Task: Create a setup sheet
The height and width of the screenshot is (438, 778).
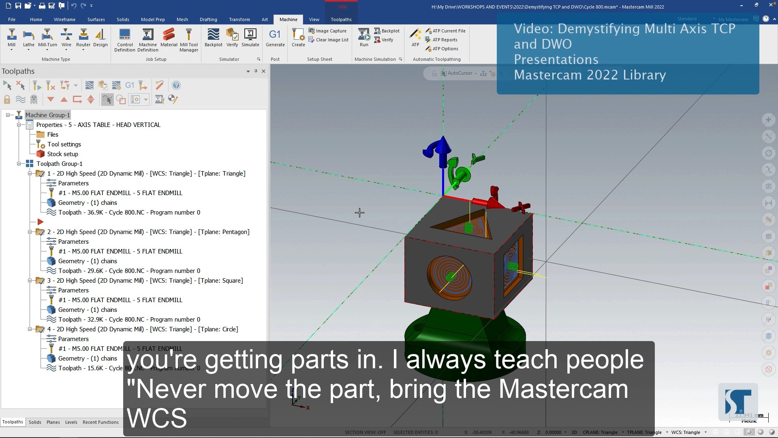Action: (298, 38)
